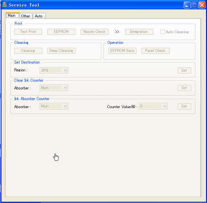This screenshot has height=203, width=207.
Task: Select the Main tab
Action: [x=12, y=15]
